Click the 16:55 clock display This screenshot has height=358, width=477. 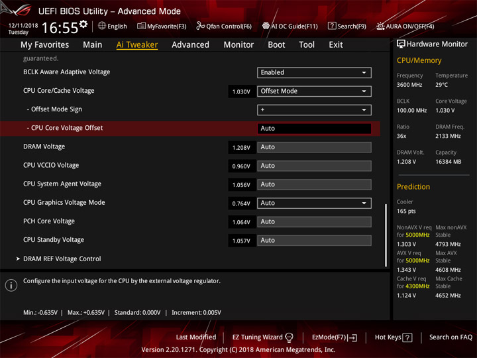point(60,28)
